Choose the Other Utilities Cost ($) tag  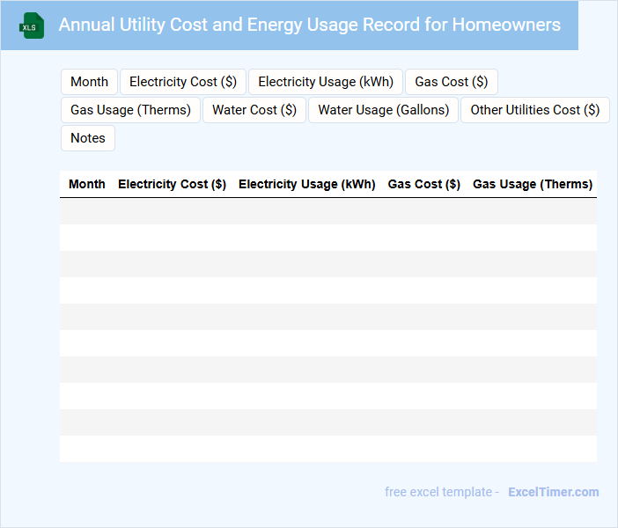click(x=535, y=110)
